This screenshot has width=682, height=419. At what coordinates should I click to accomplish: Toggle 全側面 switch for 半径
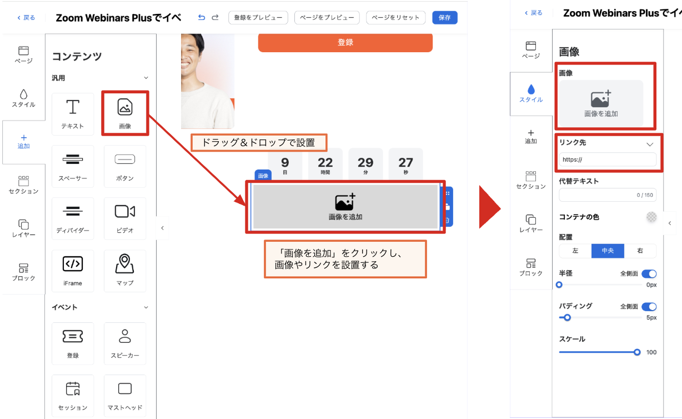tap(649, 274)
